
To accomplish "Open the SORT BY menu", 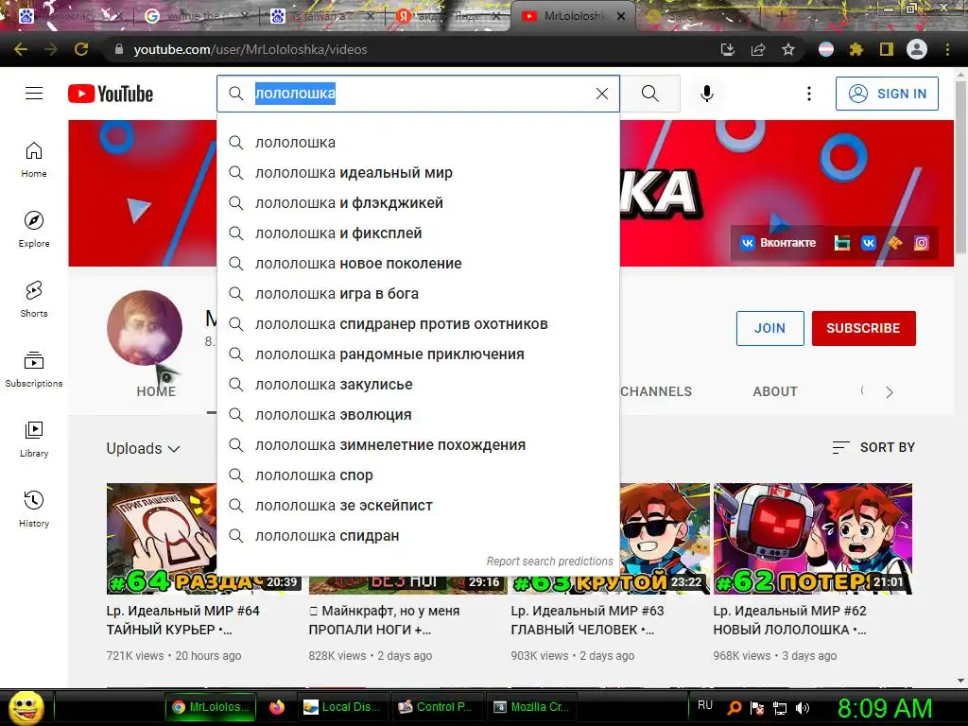I will 873,447.
